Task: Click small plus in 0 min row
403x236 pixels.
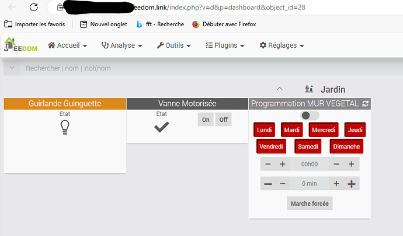Action: click(x=336, y=184)
